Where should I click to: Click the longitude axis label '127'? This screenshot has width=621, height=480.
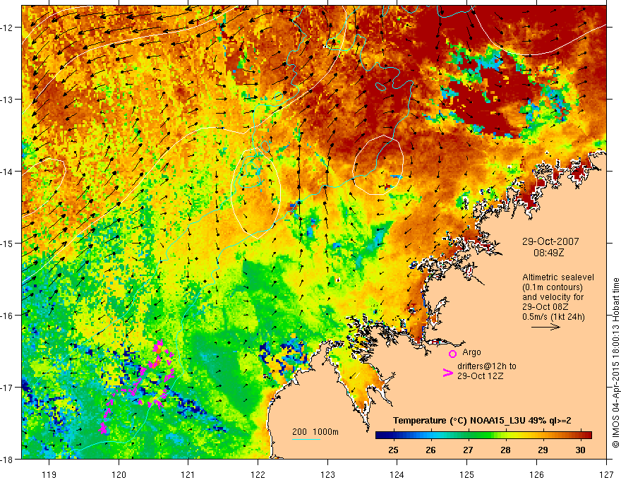pos(606,474)
